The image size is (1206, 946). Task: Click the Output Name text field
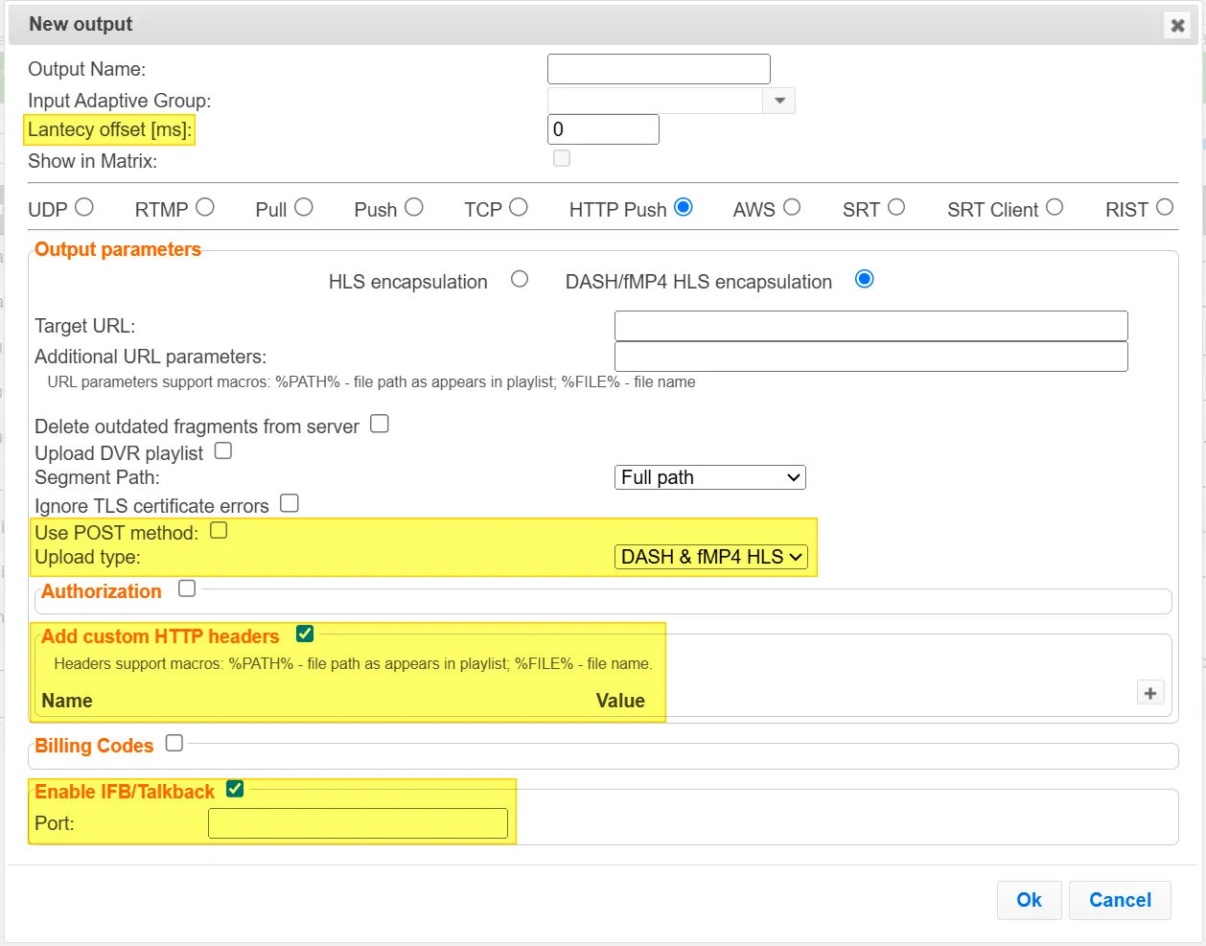click(659, 69)
